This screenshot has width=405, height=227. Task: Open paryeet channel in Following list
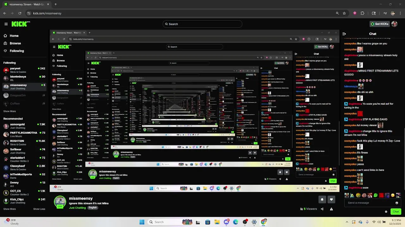click(24, 70)
